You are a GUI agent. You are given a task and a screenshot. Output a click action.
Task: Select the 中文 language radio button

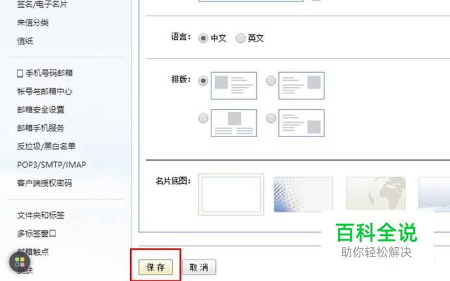point(203,38)
